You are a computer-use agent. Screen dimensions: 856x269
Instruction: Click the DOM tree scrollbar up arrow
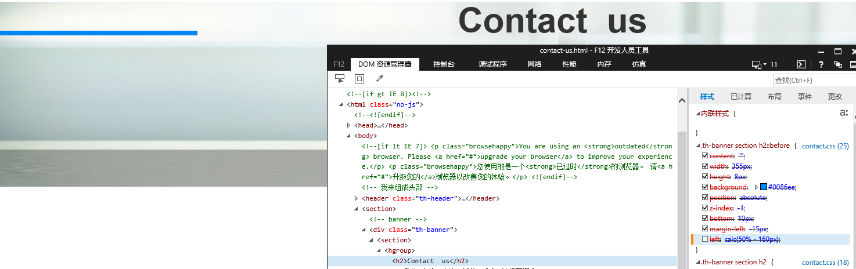(682, 100)
